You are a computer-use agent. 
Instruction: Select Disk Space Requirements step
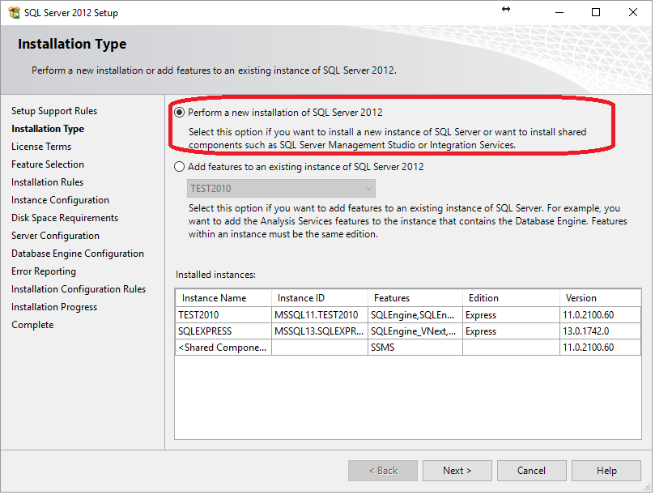point(65,218)
